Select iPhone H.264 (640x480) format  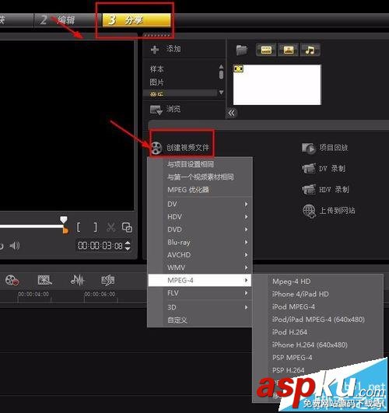(x=317, y=345)
